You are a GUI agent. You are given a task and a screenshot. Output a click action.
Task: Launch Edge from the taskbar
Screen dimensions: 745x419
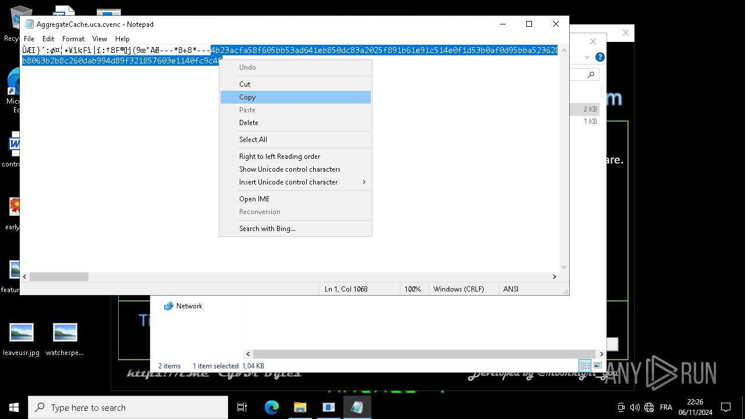[272, 407]
